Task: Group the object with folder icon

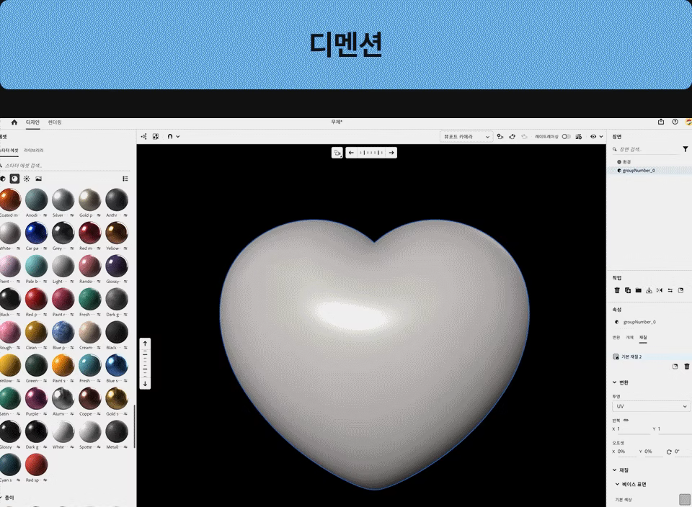Action: click(x=638, y=290)
